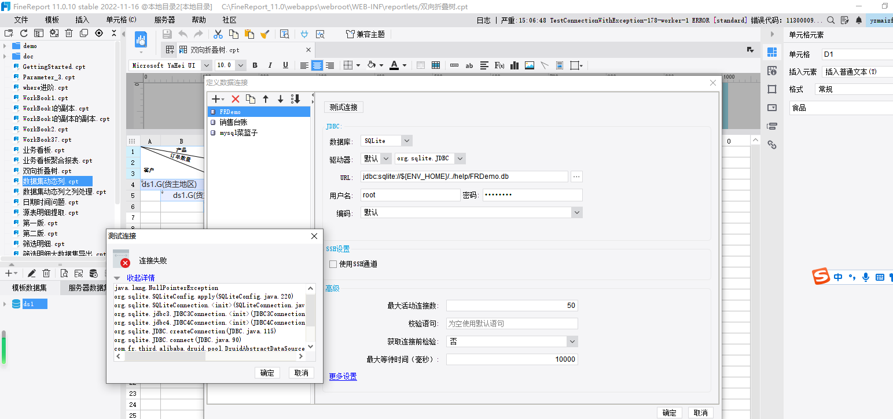
Task: Switch to 模板数据集 tab
Action: pos(30,288)
